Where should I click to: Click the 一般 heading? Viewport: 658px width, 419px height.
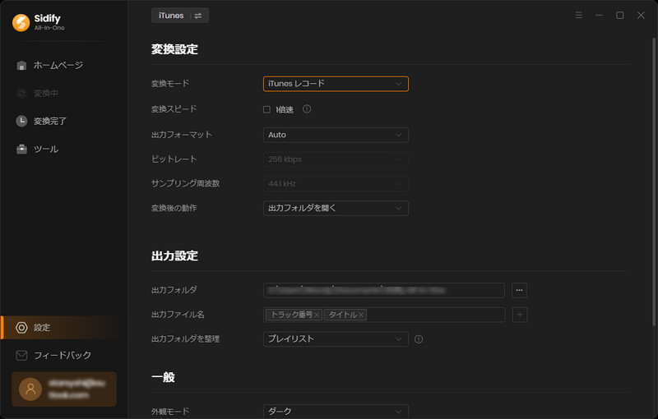click(x=163, y=377)
